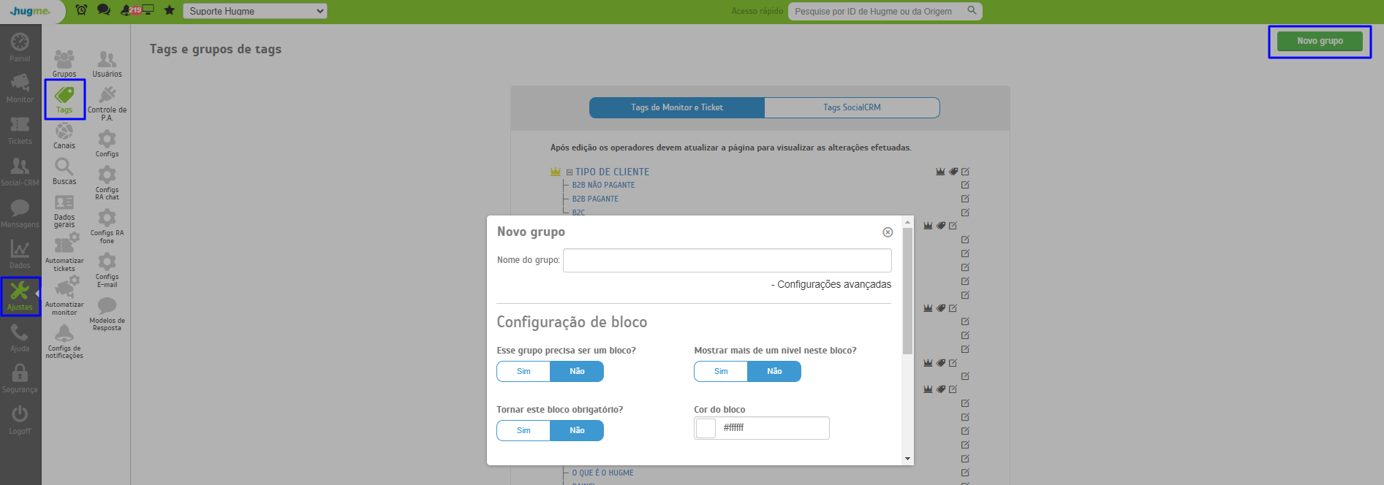1384x485 pixels.
Task: Set 'Mostrar mais de um nível' to Não
Action: [x=774, y=371]
